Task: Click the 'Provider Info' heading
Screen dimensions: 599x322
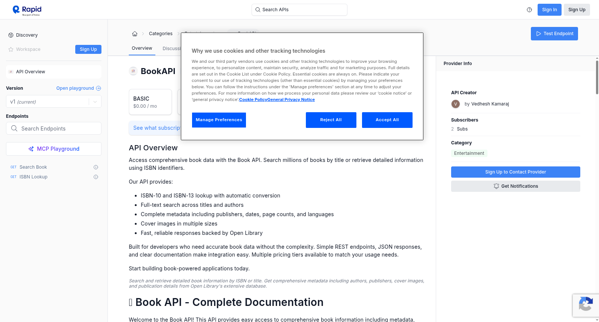Action: pyautogui.click(x=457, y=64)
